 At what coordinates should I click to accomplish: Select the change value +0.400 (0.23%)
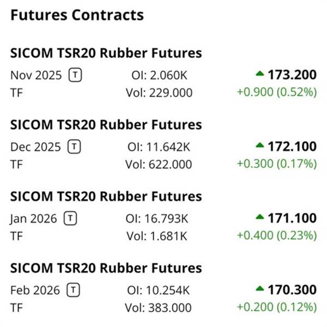tap(276, 235)
